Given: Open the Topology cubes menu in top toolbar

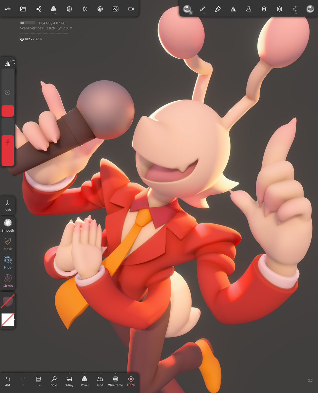Looking at the screenshot, I should (x=54, y=9).
